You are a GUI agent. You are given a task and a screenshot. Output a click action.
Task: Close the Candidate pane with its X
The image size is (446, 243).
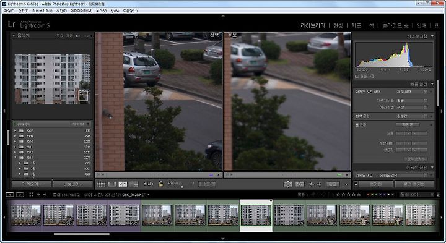(x=347, y=175)
